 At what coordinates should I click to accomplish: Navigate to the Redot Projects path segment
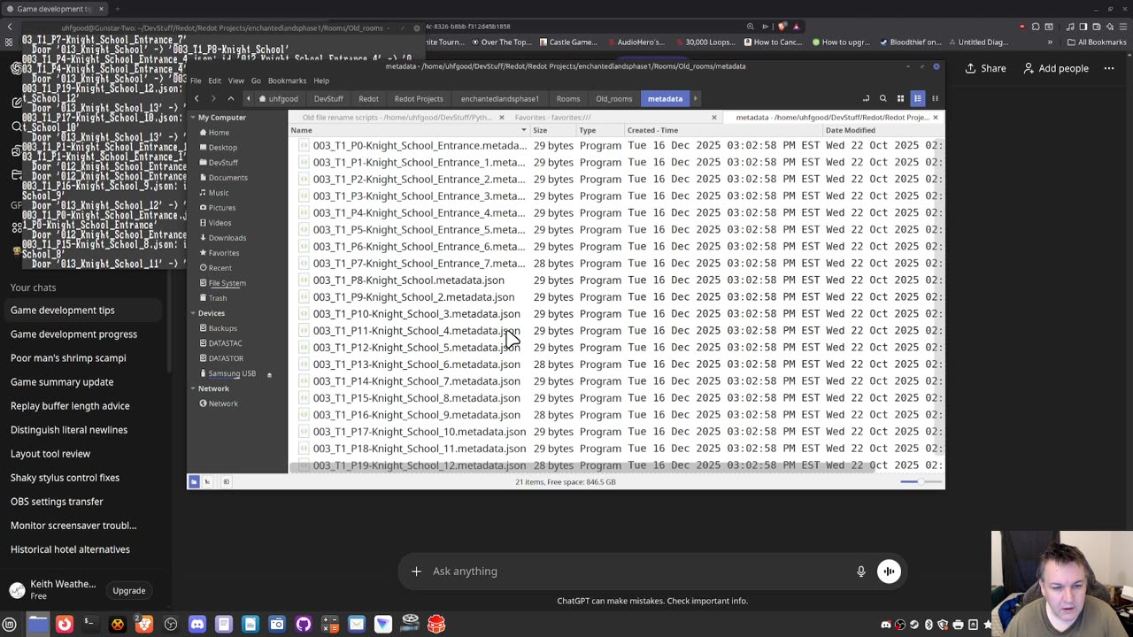click(x=419, y=99)
